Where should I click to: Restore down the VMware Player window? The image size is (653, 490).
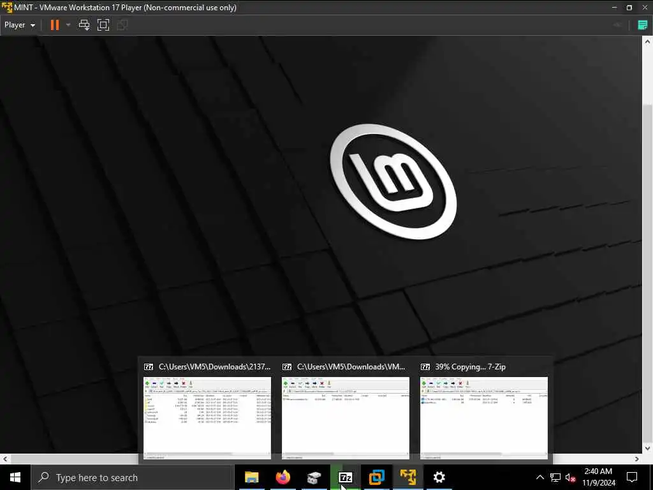629,8
